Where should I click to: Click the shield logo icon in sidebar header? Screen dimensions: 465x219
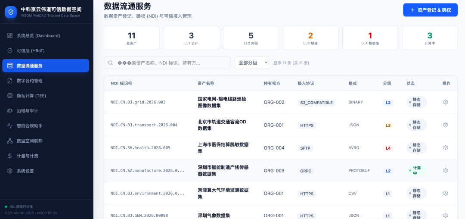coord(11,12)
